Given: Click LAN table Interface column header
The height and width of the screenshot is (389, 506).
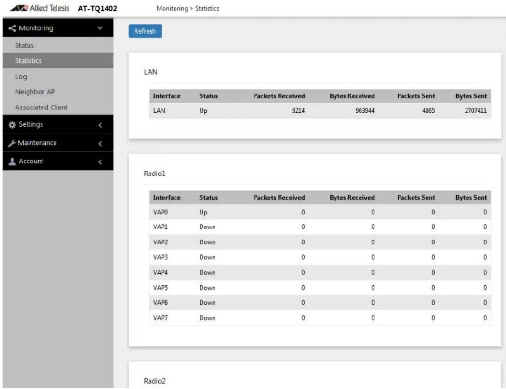Looking at the screenshot, I should (x=167, y=96).
